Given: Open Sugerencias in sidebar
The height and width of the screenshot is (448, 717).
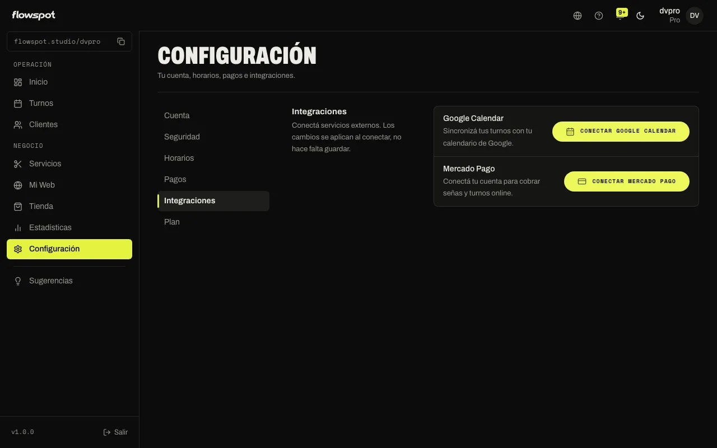Looking at the screenshot, I should click(x=69, y=281).
